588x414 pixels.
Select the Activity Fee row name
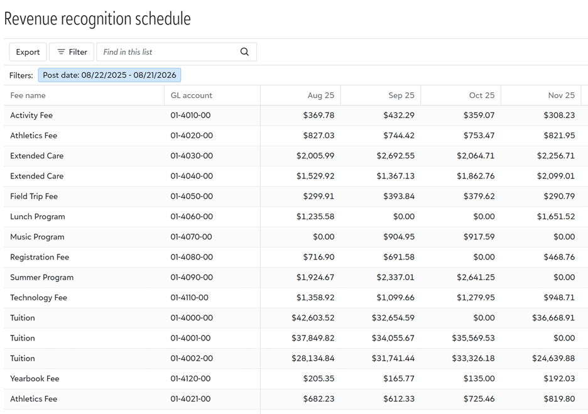pos(31,115)
